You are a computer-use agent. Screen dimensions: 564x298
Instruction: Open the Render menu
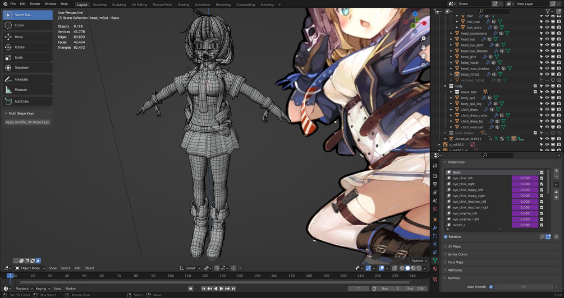click(x=35, y=3)
